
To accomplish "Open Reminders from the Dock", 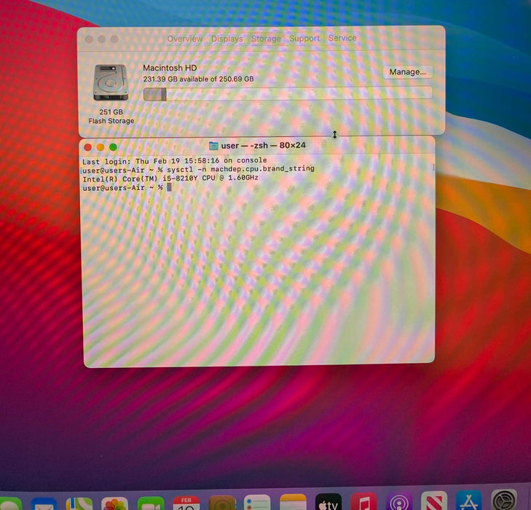I will click(257, 502).
